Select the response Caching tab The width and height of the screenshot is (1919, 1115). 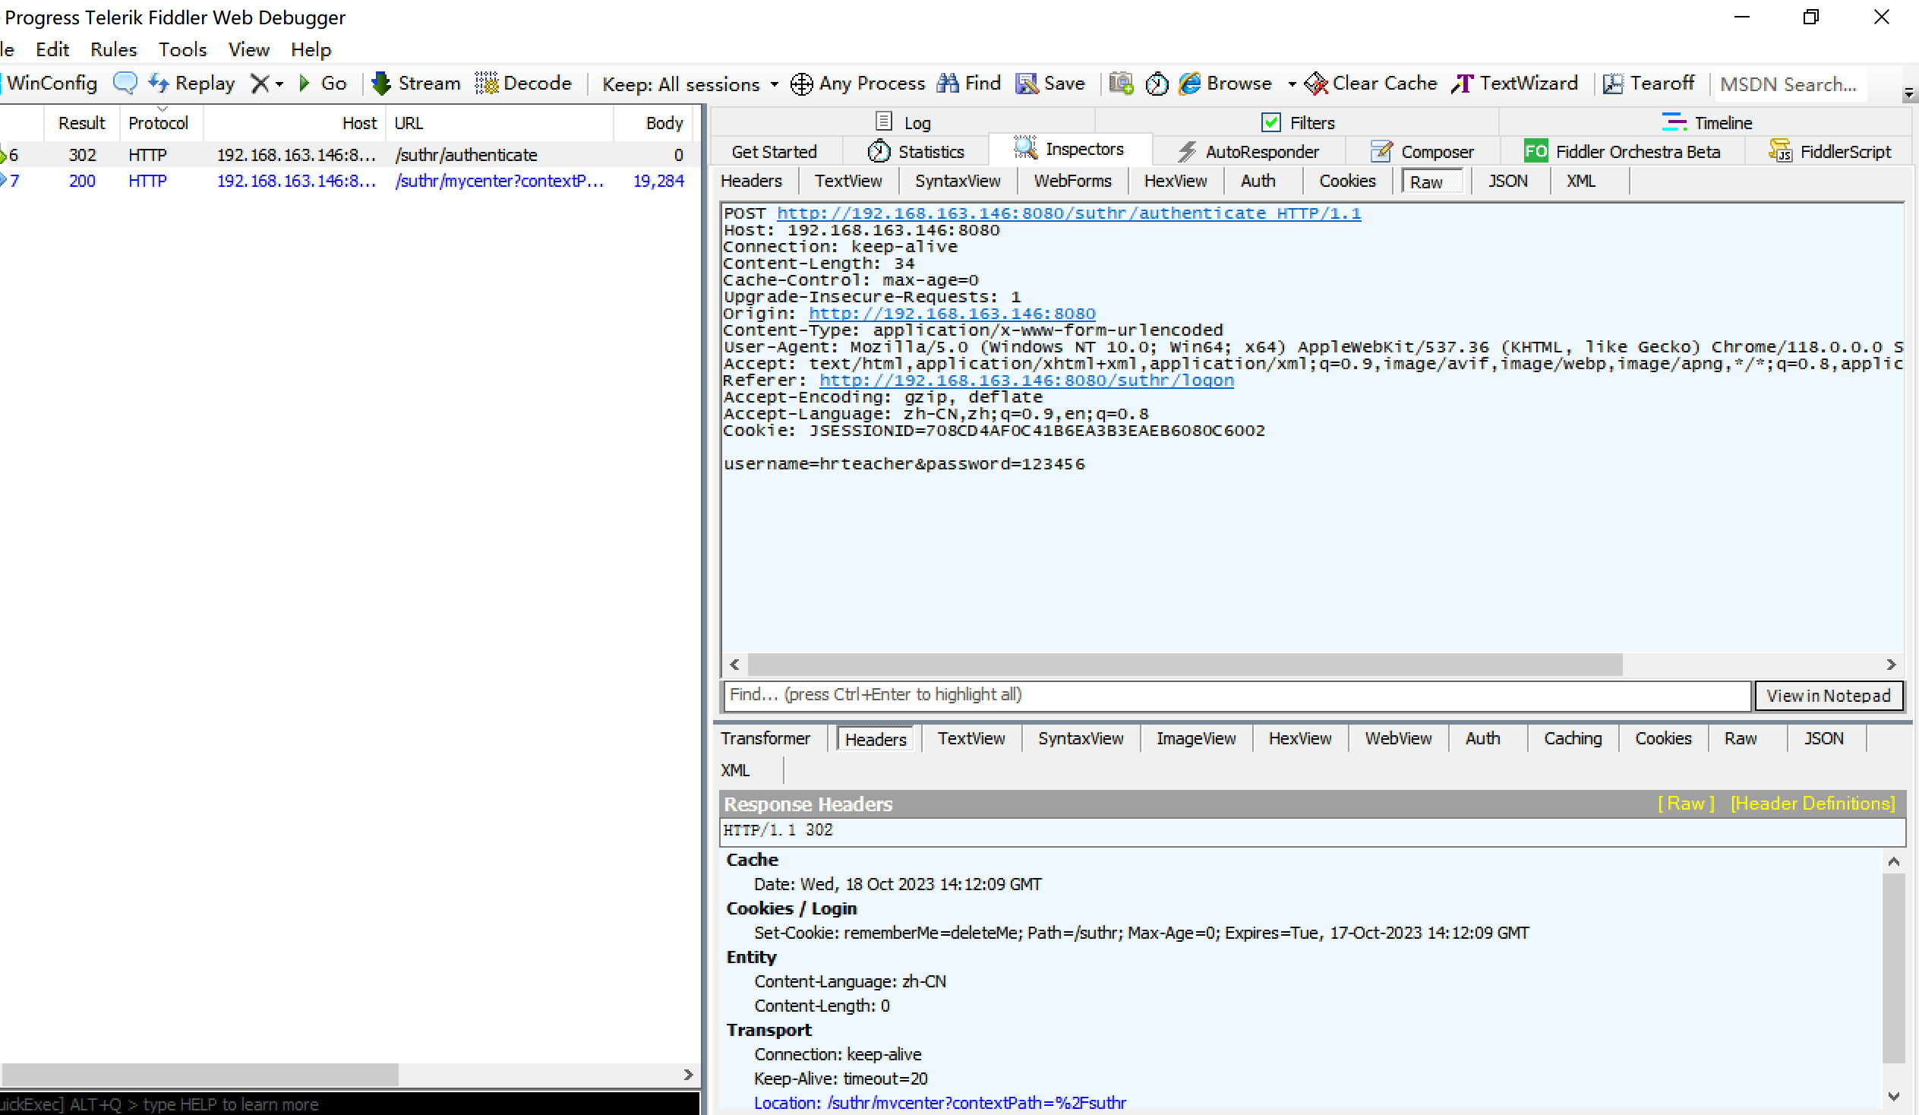click(x=1573, y=738)
